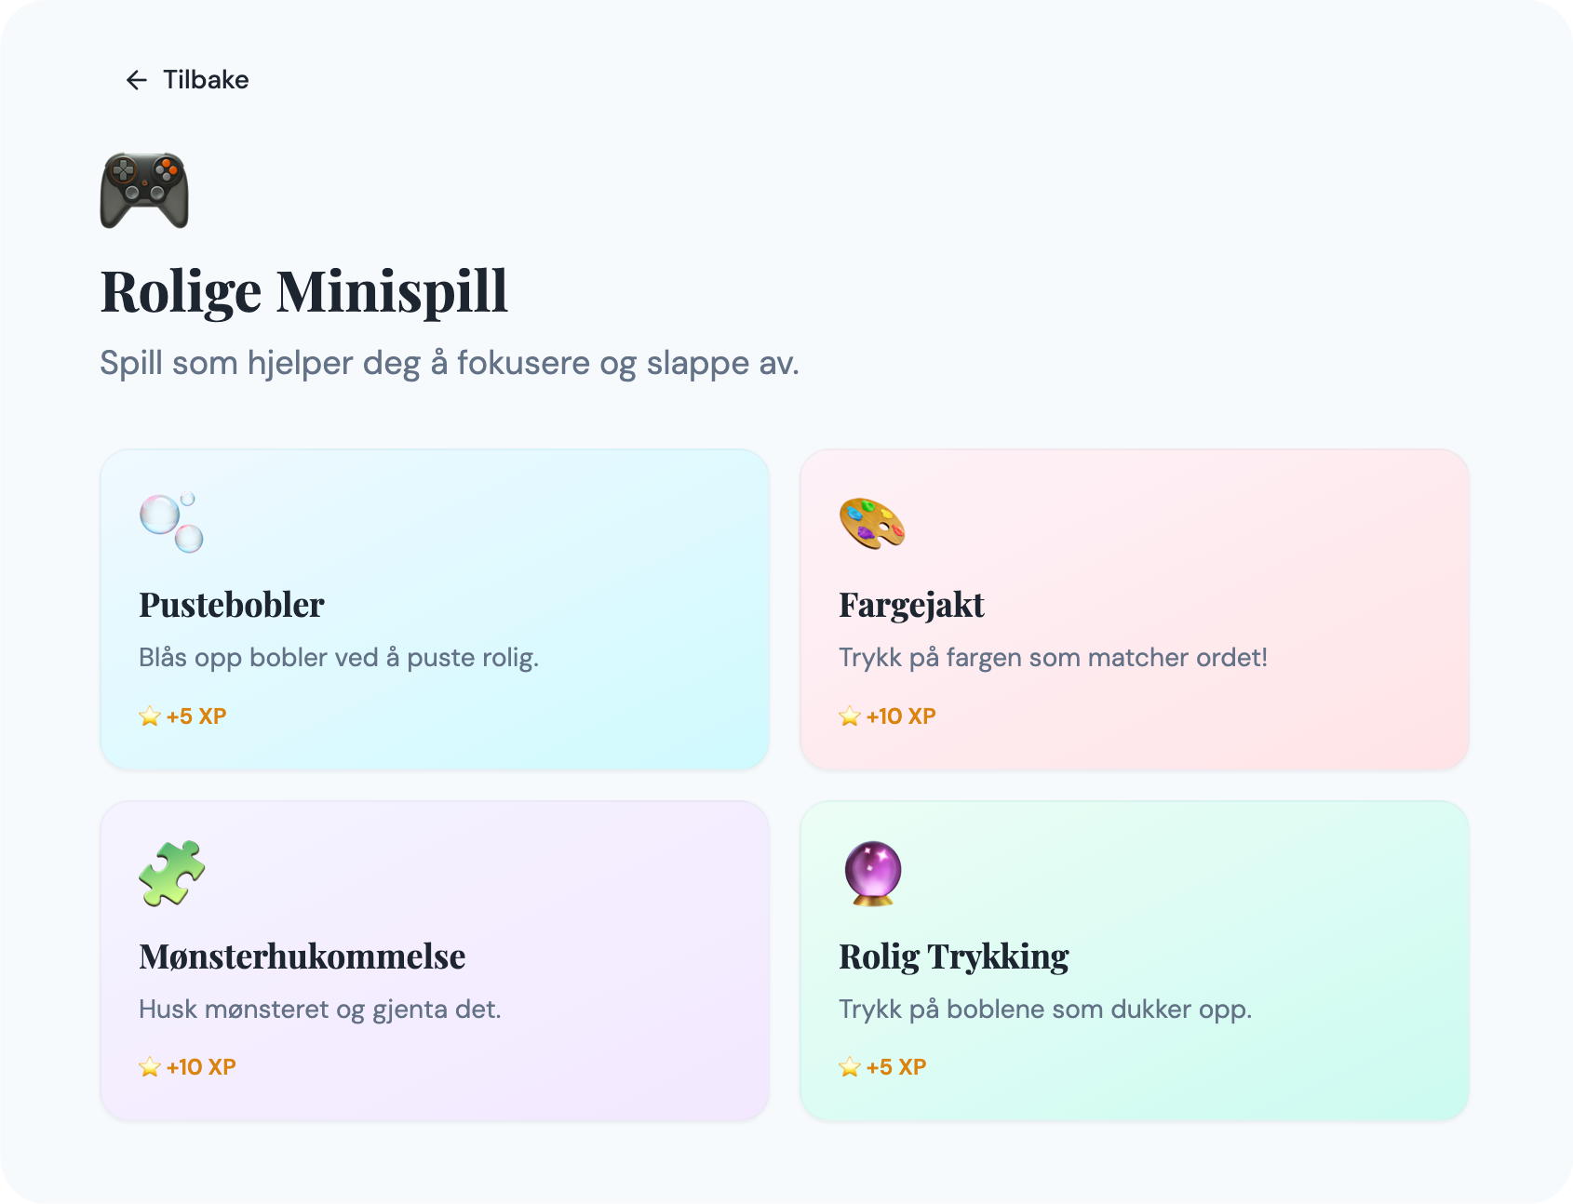The width and height of the screenshot is (1573, 1204).
Task: Click the star icon beside Mønsterhukommelse's +10 XP
Action: [150, 1067]
